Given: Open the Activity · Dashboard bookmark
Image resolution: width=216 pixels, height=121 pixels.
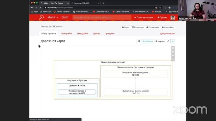Looking at the screenshot, I should 62,12.
